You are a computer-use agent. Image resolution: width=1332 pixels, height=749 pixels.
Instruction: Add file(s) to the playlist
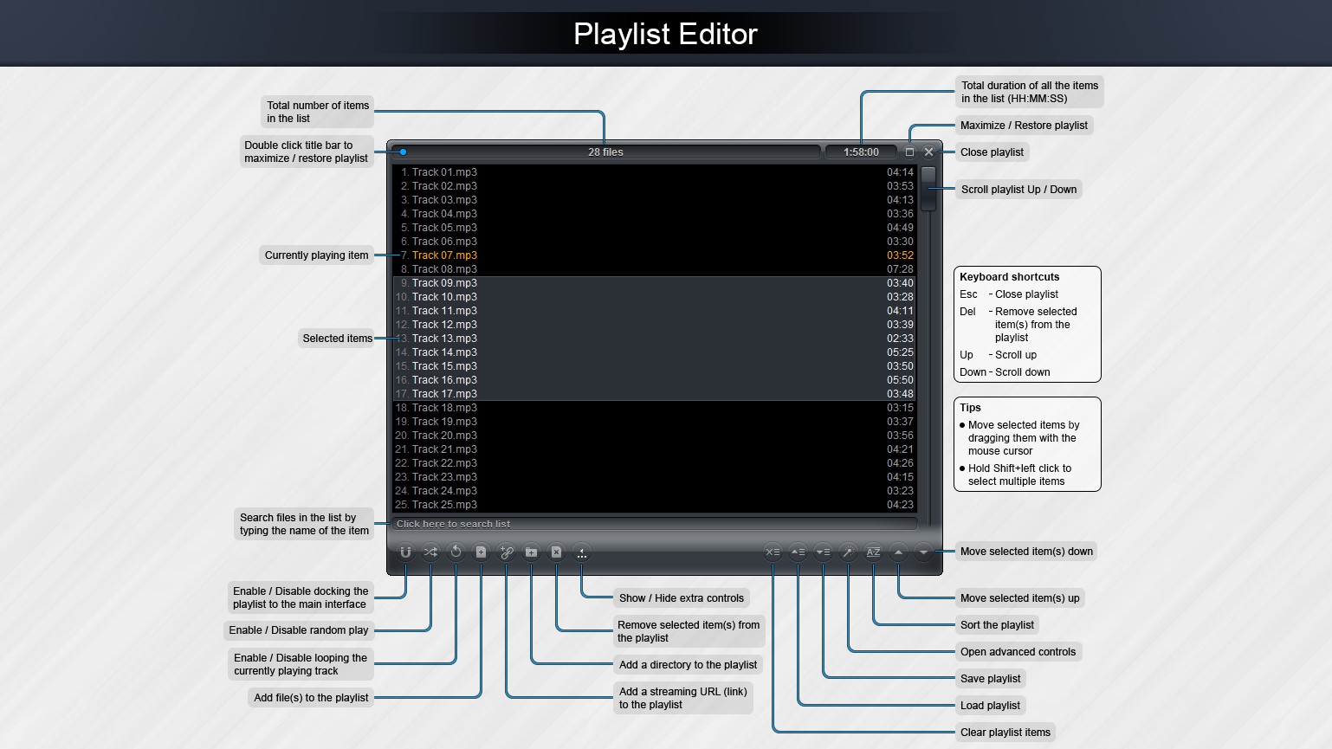click(x=481, y=552)
